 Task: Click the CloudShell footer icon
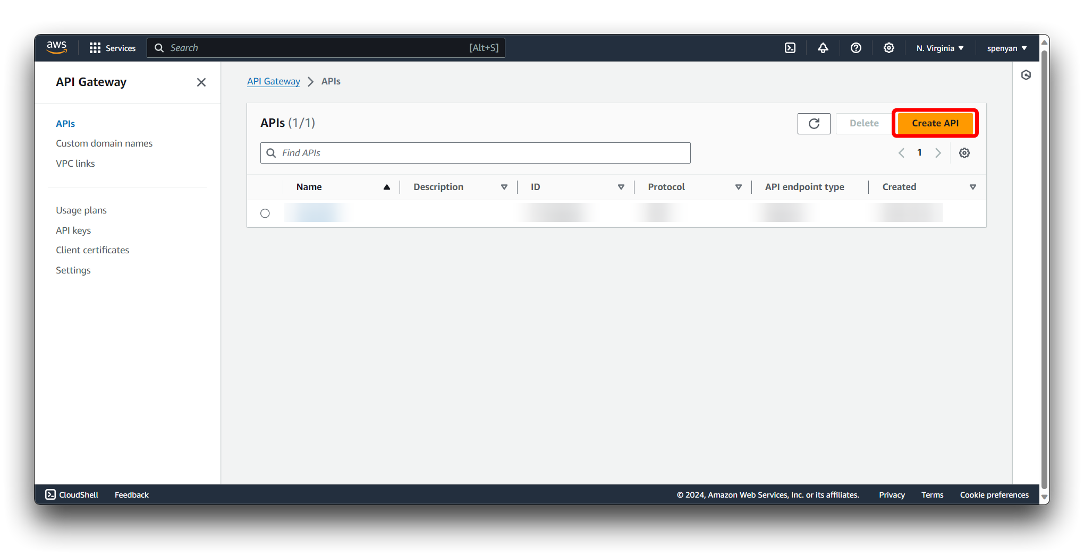click(x=50, y=494)
